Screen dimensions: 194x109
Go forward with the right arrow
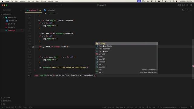coord(61,5)
